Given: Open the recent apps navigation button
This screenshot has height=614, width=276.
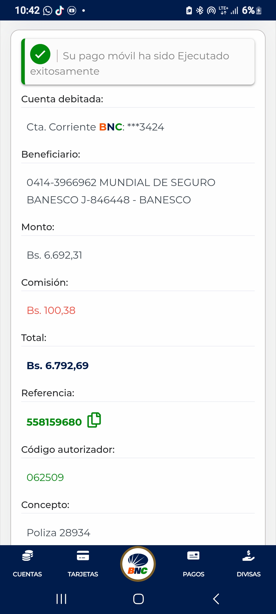Looking at the screenshot, I should pyautogui.click(x=61, y=599).
